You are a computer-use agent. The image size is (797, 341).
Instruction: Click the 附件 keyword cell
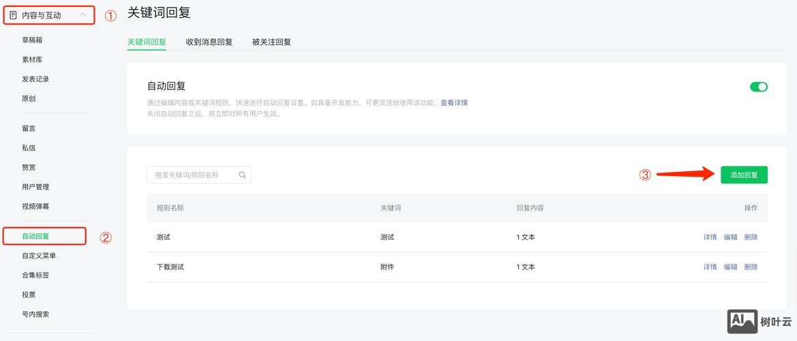(x=387, y=267)
